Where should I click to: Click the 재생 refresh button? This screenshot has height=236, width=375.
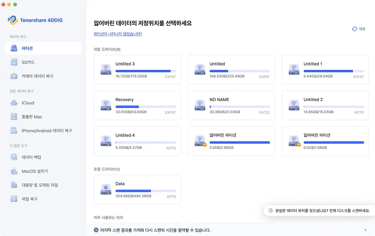359,29
